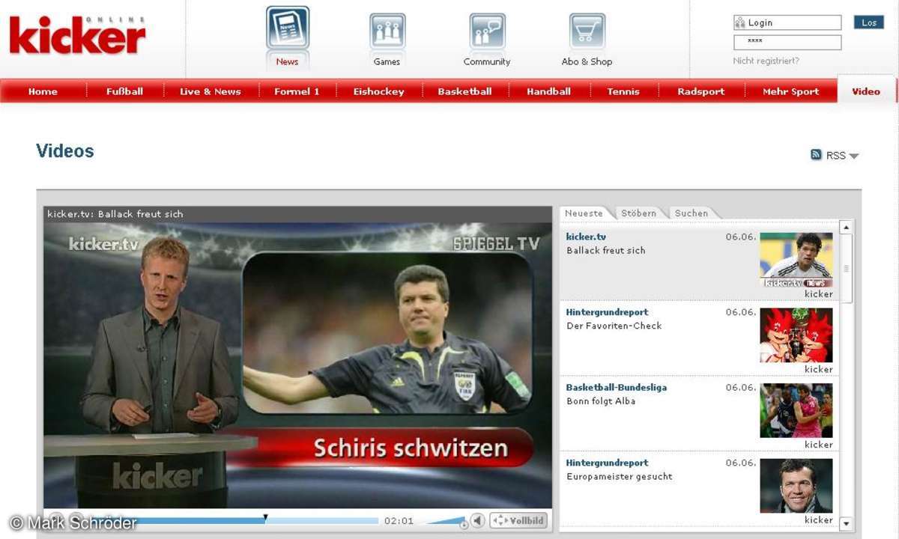Click the Favoriten-Check mascot thumbnail

[x=796, y=335]
